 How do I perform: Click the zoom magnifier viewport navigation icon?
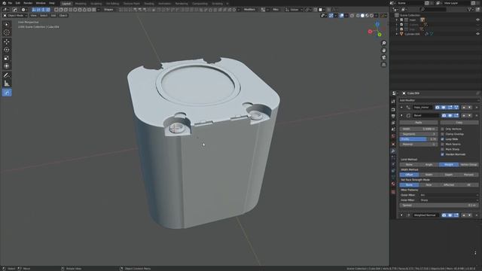[x=383, y=43]
